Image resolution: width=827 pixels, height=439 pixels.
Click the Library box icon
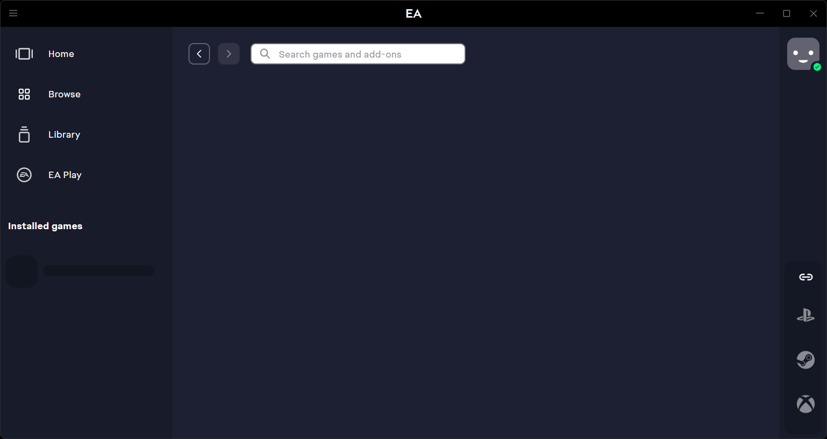24,134
